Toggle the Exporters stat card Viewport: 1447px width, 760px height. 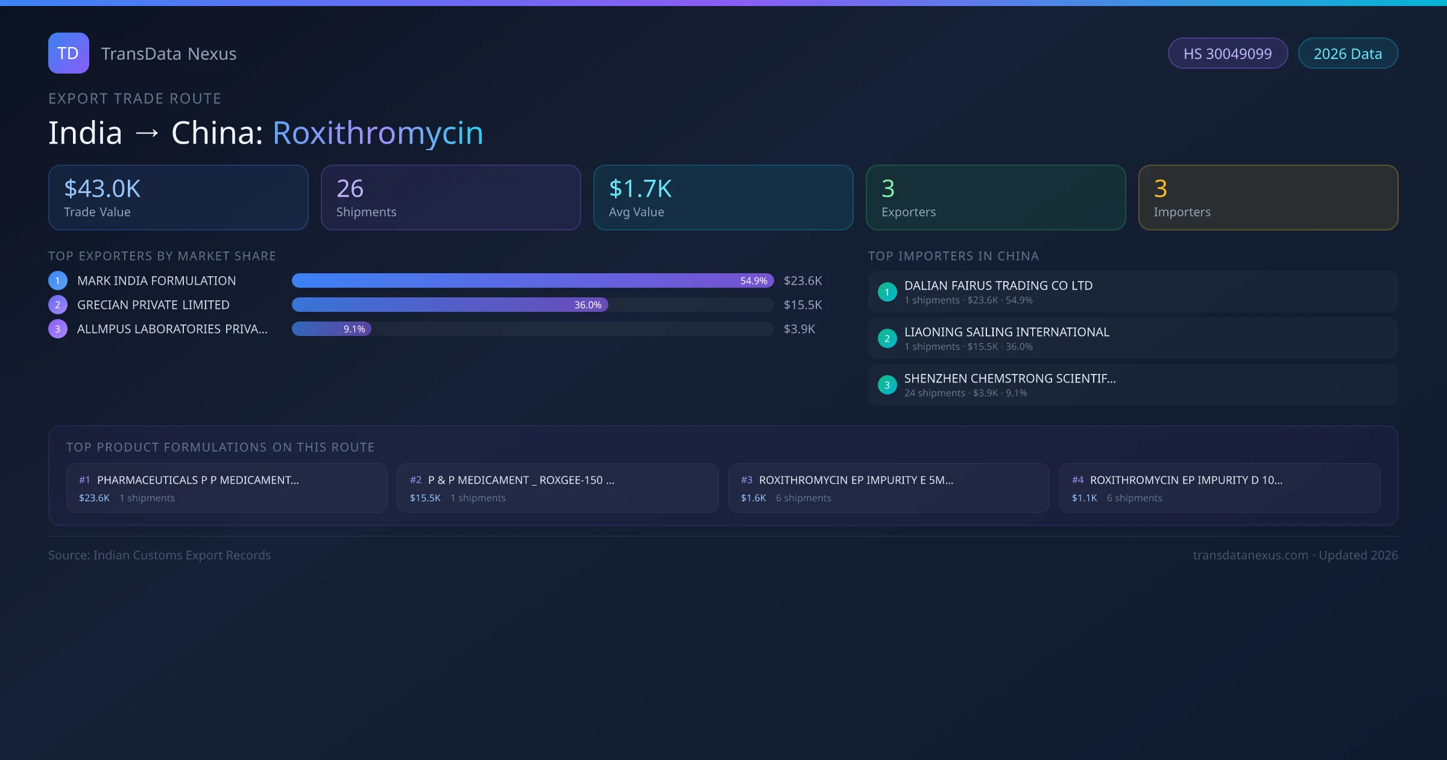click(995, 197)
